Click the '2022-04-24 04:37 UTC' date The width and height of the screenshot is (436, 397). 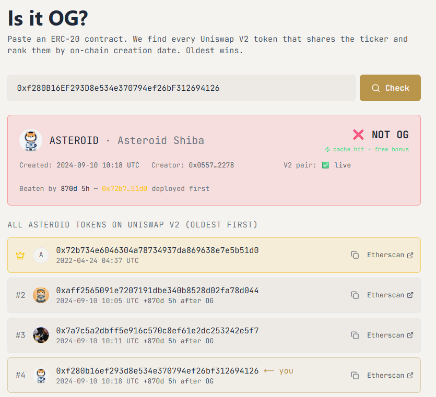(x=97, y=261)
